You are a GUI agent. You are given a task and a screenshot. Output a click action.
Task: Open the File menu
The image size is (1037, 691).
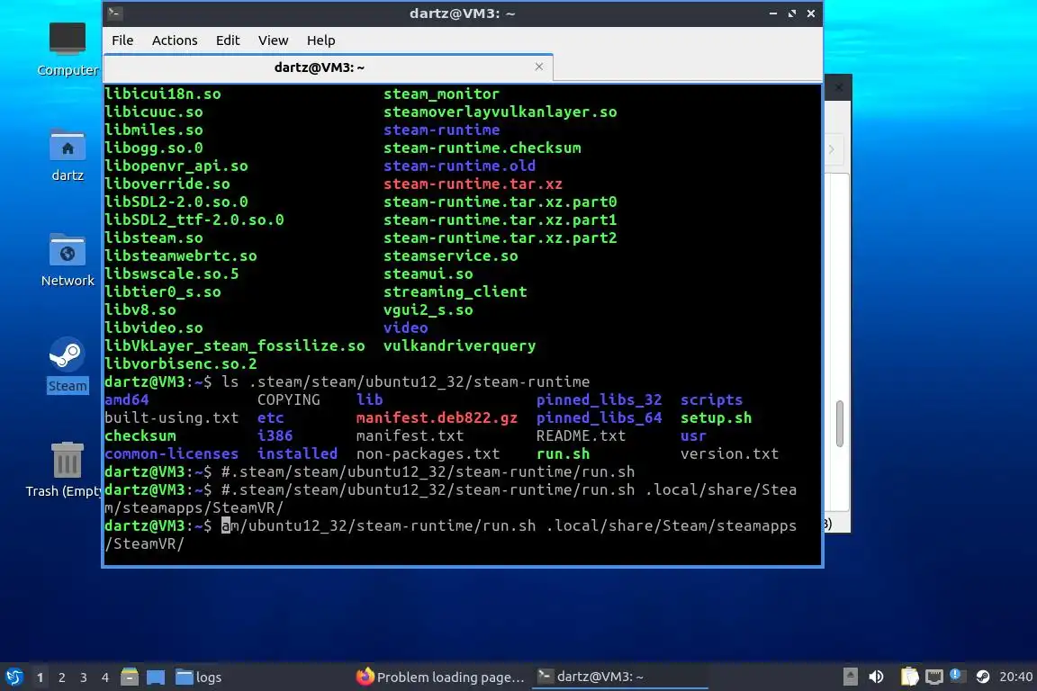point(122,40)
